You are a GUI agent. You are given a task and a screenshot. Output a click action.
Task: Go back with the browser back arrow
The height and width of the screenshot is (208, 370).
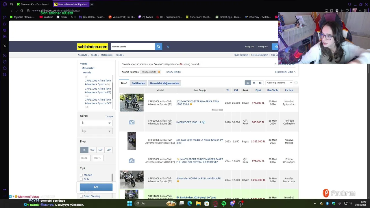[12, 11]
